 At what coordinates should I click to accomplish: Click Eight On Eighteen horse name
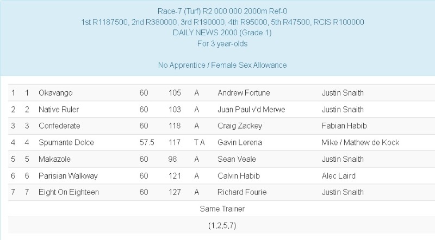[x=69, y=192]
